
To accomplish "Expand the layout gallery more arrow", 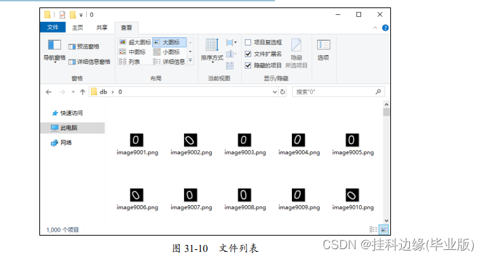I will coord(191,61).
